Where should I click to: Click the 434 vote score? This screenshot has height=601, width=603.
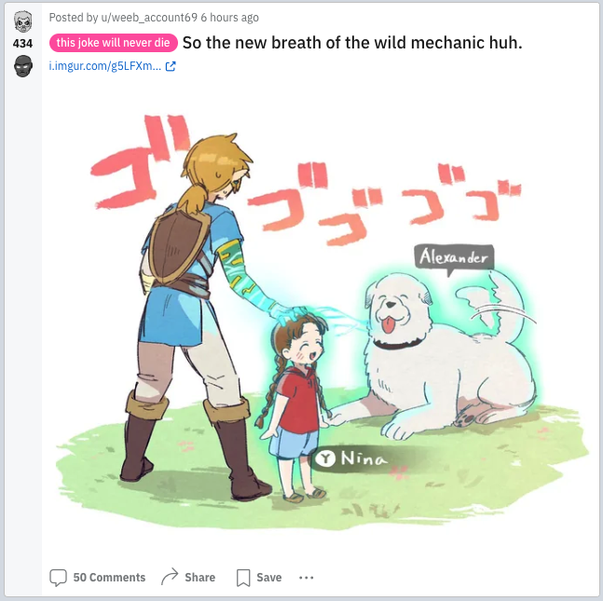pos(22,44)
